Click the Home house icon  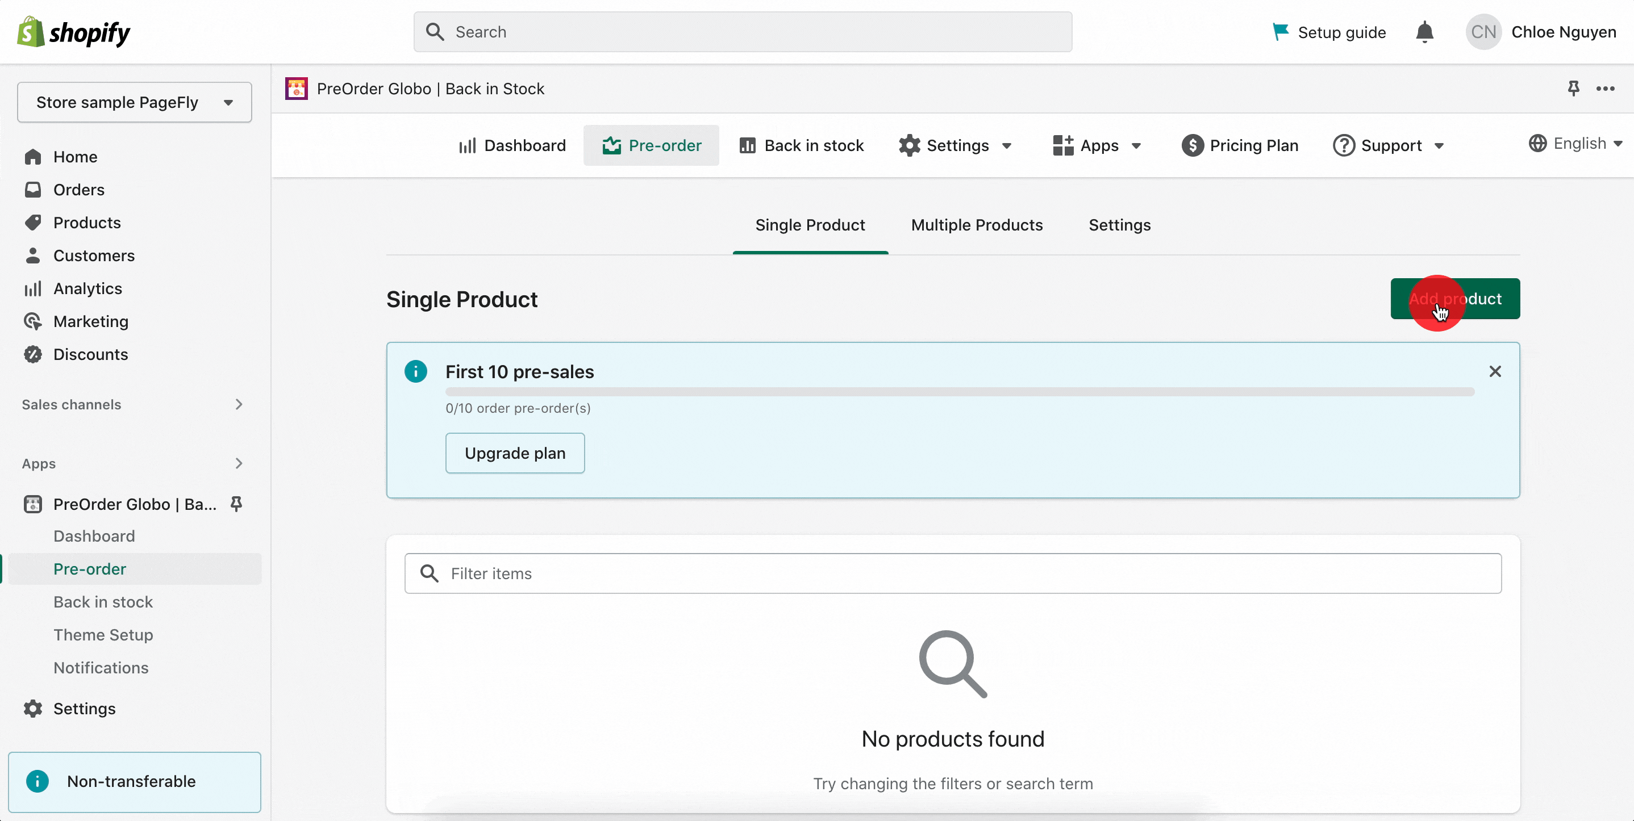33,157
